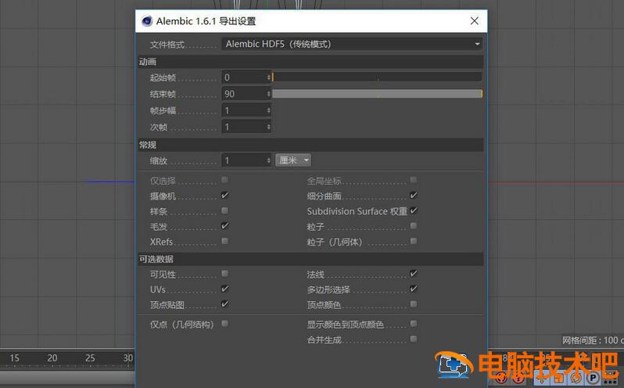The image size is (624, 388).
Task: Click the 起始帧 value field
Action: 243,77
